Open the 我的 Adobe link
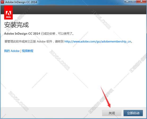The width and height of the screenshot is (147, 119). pyautogui.click(x=12, y=51)
